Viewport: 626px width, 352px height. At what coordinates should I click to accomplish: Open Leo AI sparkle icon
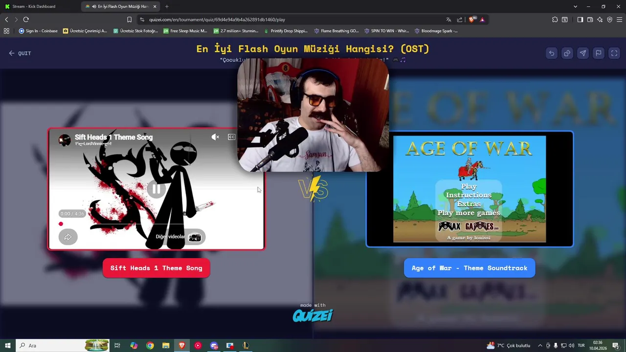pos(600,20)
